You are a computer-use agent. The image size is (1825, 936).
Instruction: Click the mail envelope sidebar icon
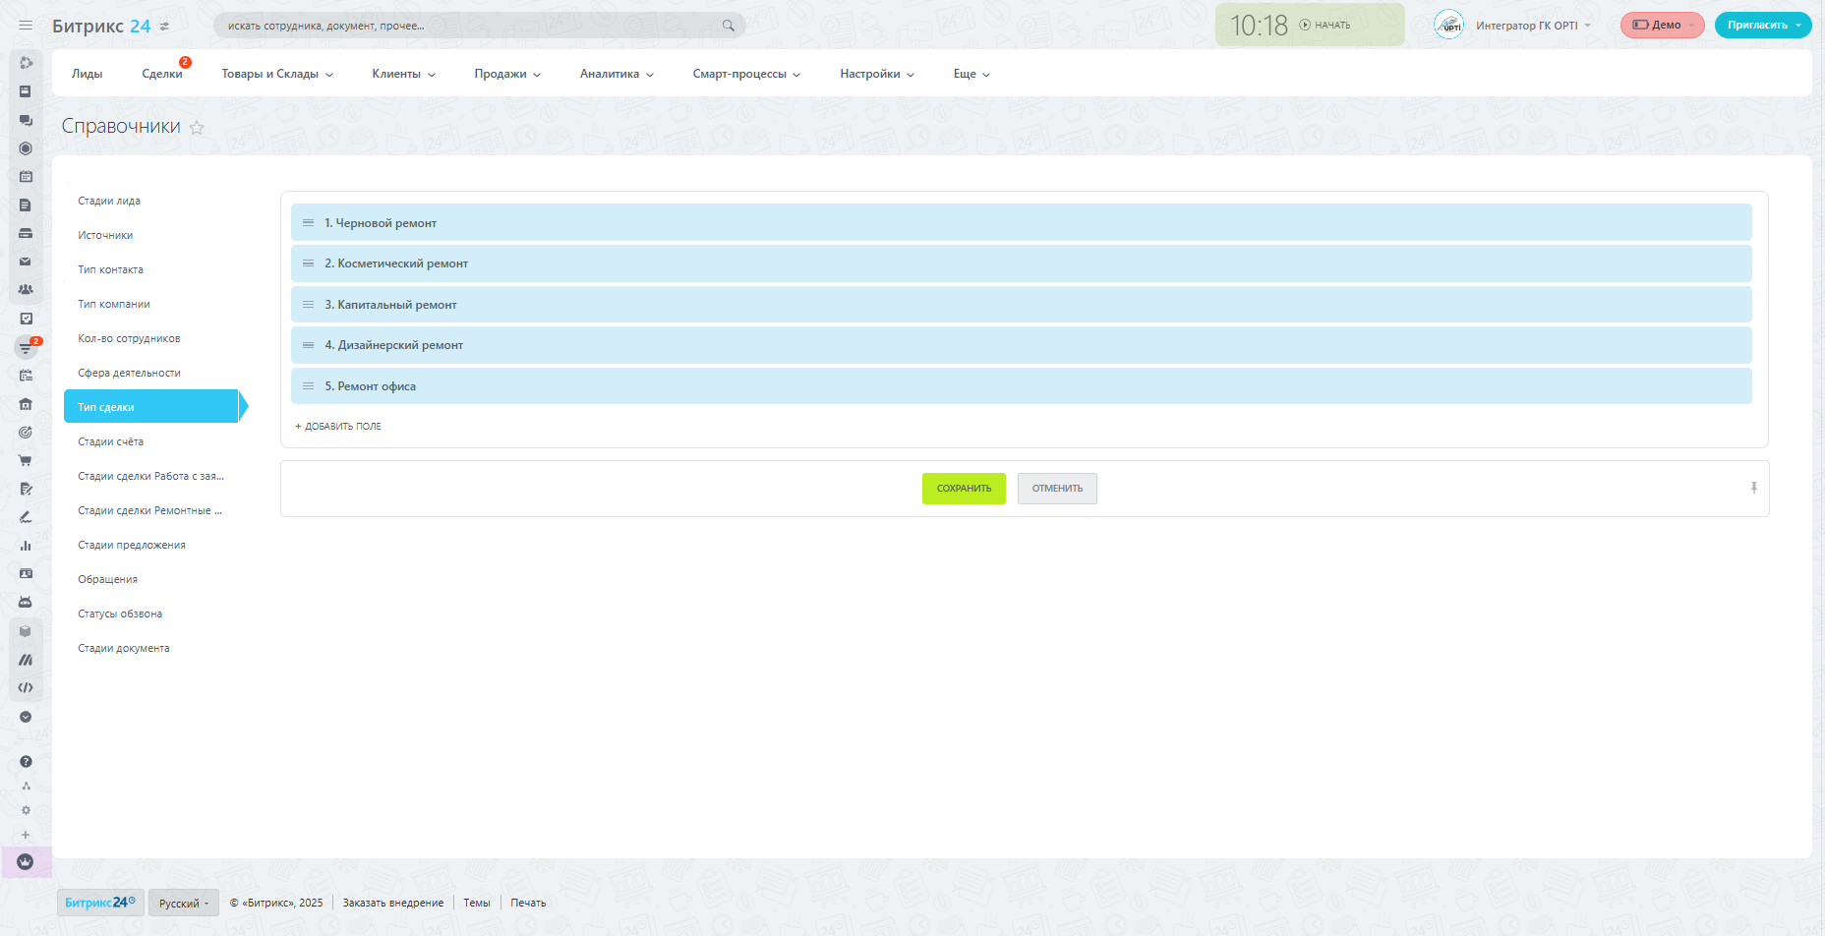pos(26,262)
